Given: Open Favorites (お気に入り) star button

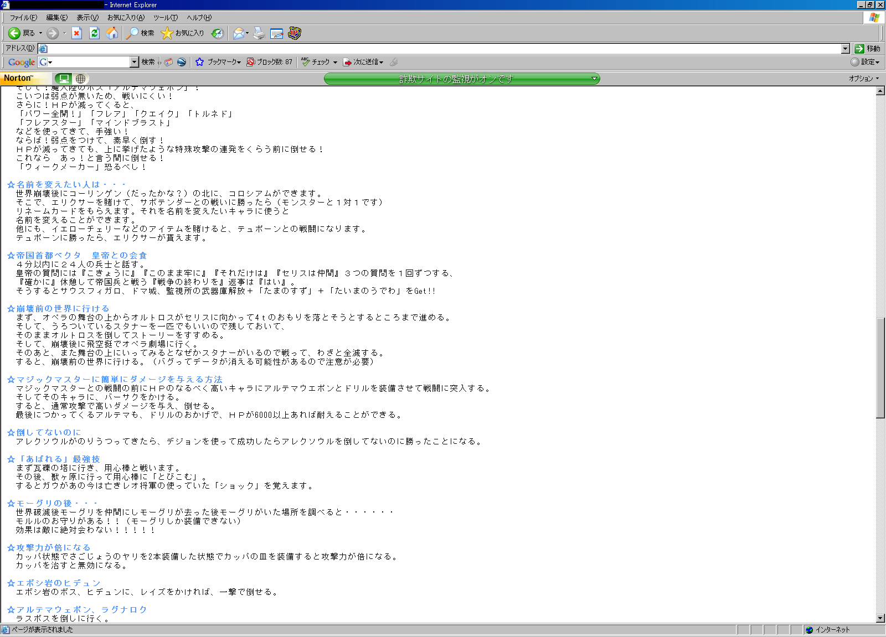Looking at the screenshot, I should 182,33.
